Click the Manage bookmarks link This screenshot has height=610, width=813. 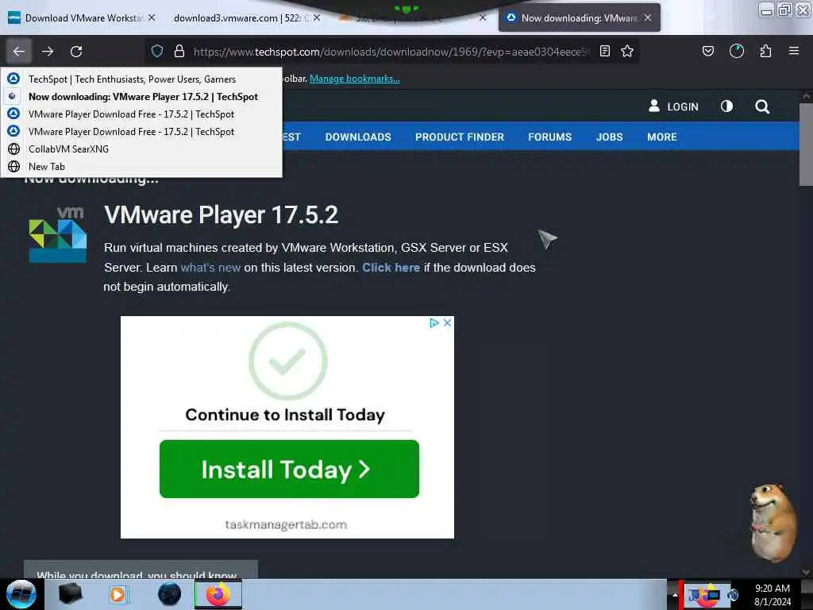pos(355,79)
